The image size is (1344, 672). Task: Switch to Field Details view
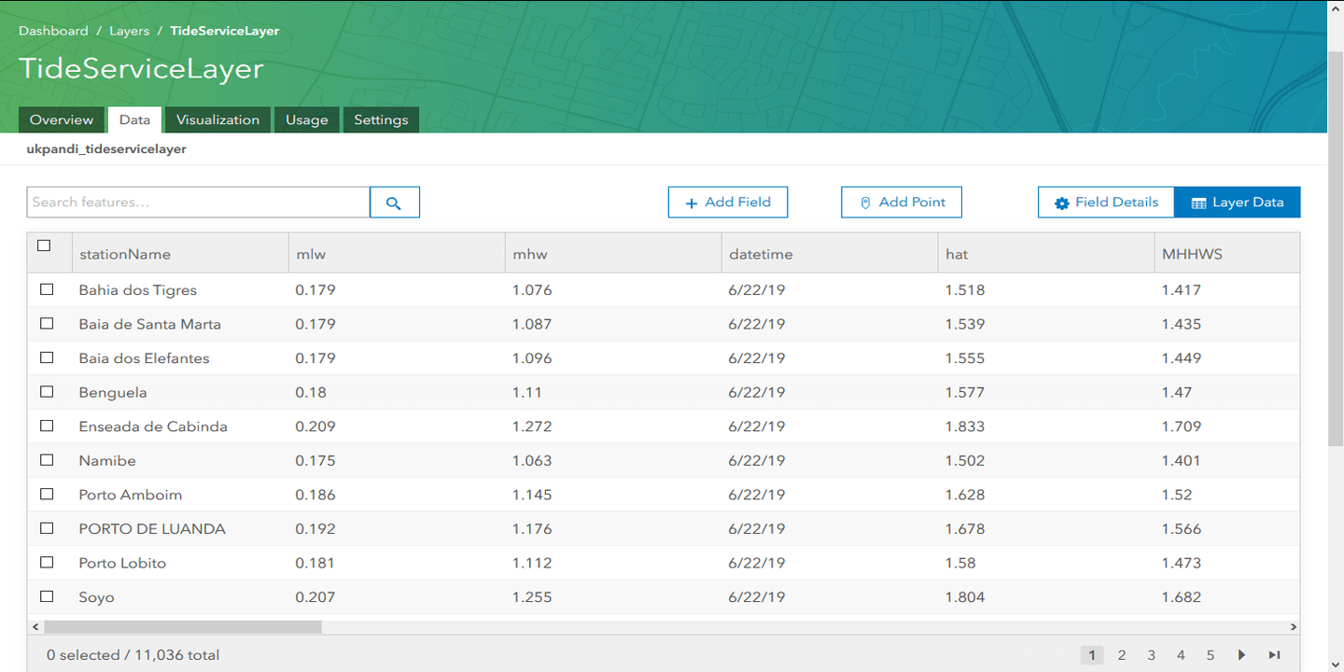1106,203
